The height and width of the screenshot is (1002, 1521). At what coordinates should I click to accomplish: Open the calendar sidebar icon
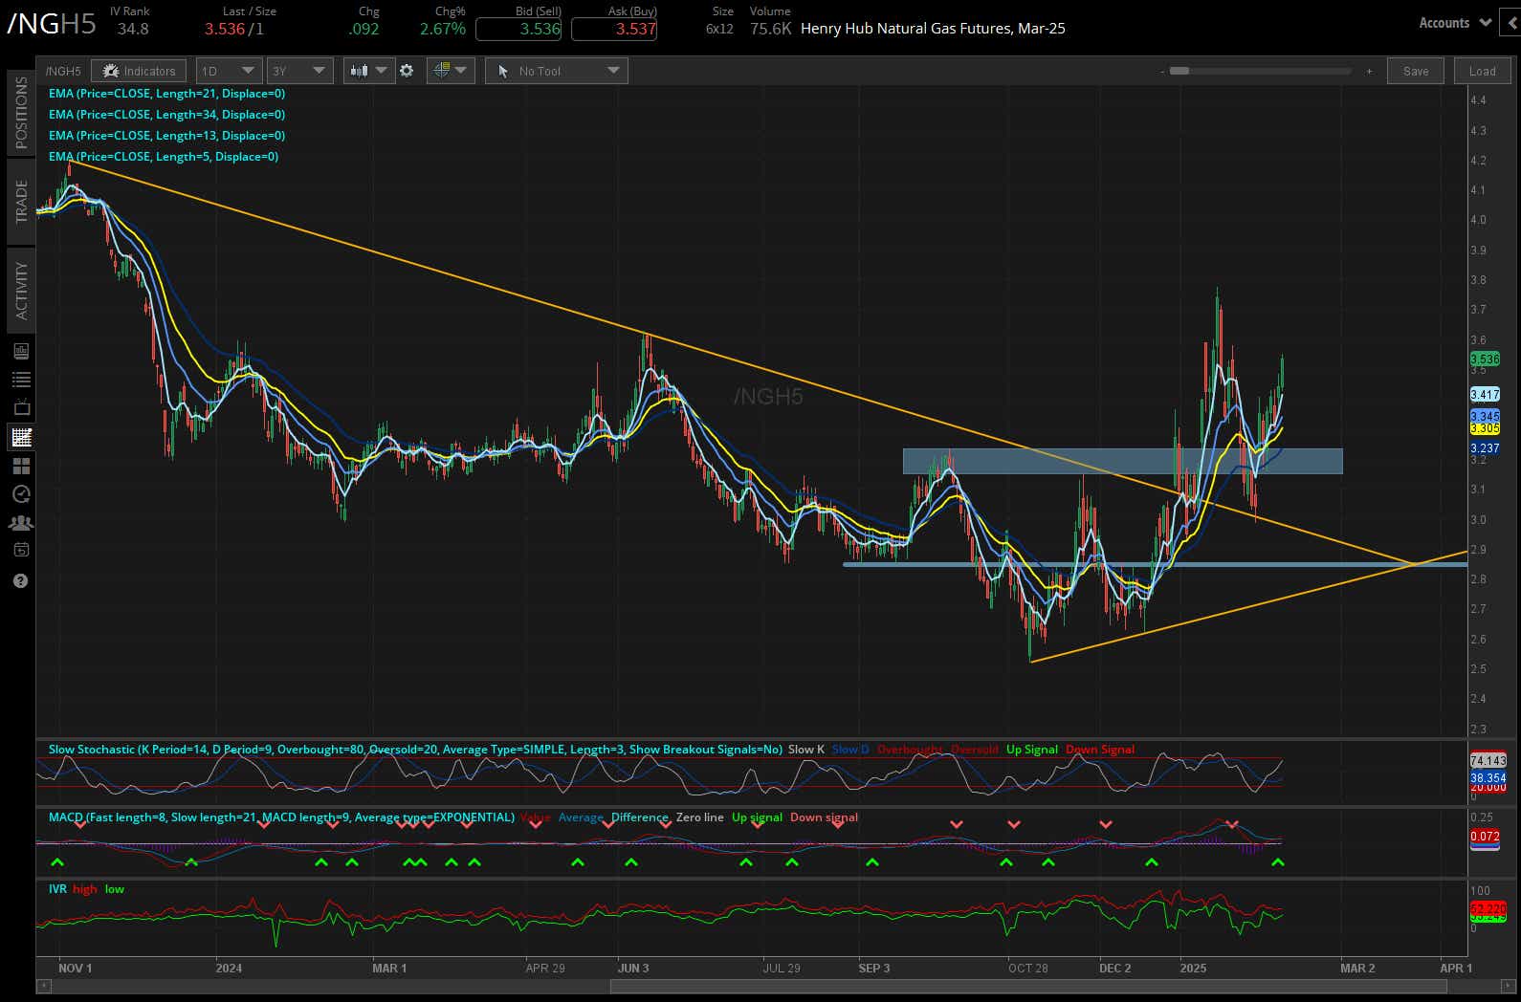pos(21,550)
